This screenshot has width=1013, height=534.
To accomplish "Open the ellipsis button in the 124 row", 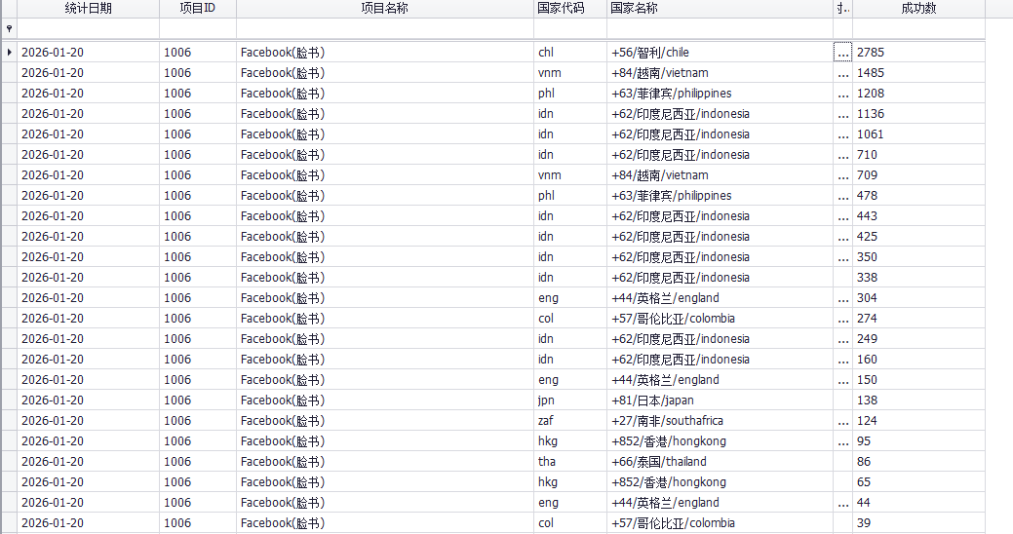I will [x=843, y=420].
